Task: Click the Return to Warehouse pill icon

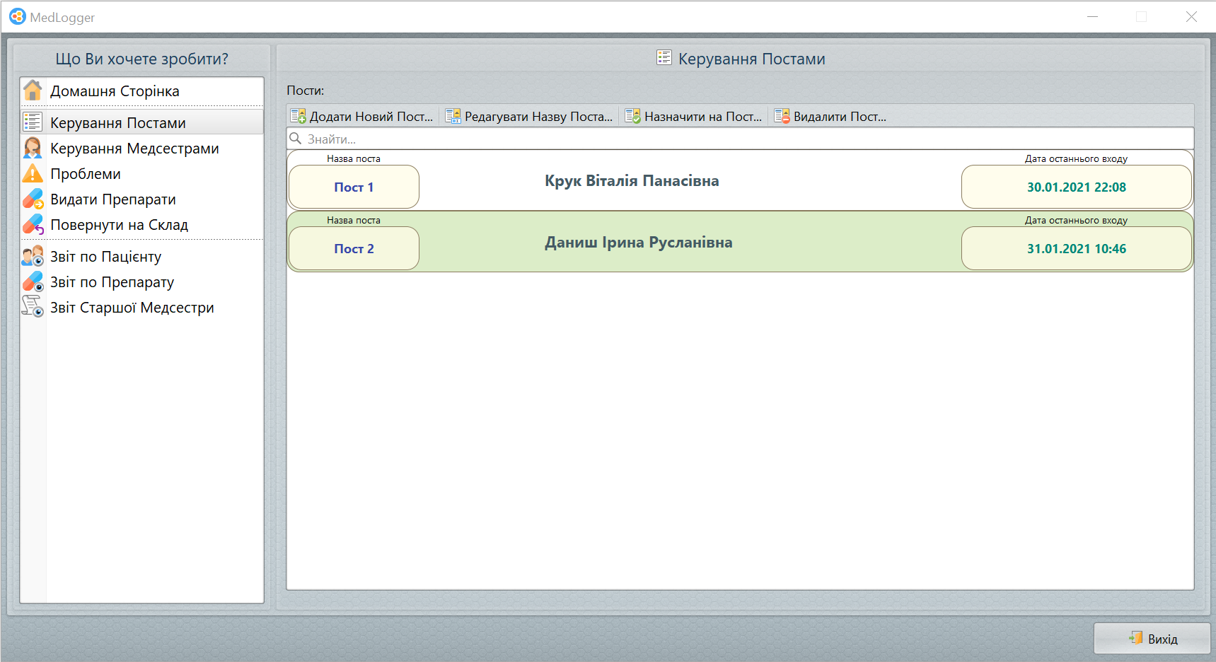Action: [x=33, y=225]
